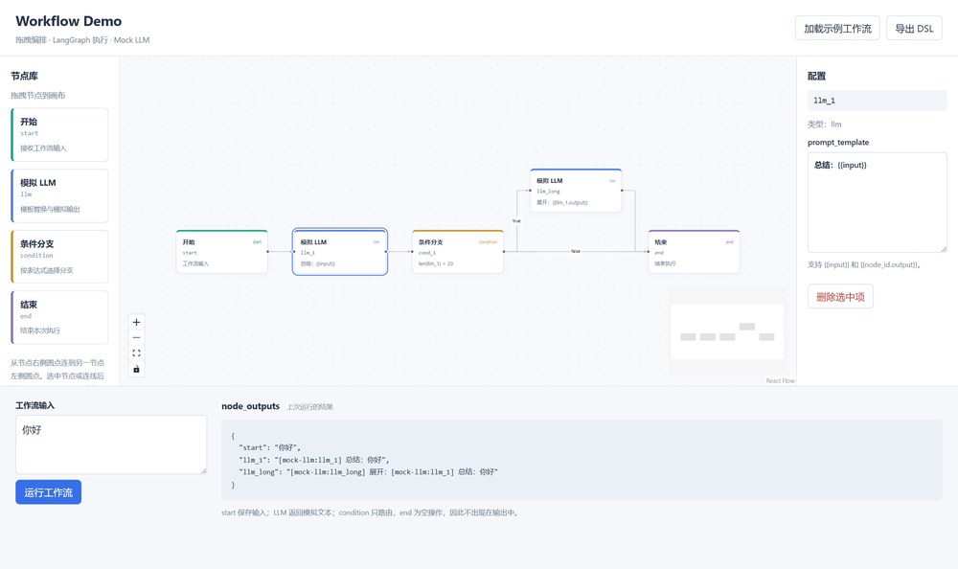Edit the prompt_template text area

[877, 202]
